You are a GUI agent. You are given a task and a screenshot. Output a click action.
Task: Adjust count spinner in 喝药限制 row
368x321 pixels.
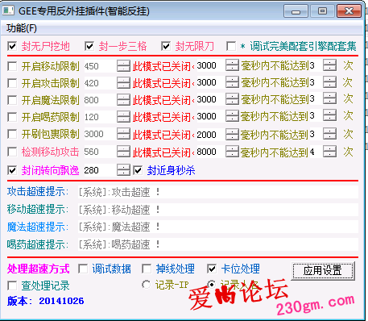329,116
